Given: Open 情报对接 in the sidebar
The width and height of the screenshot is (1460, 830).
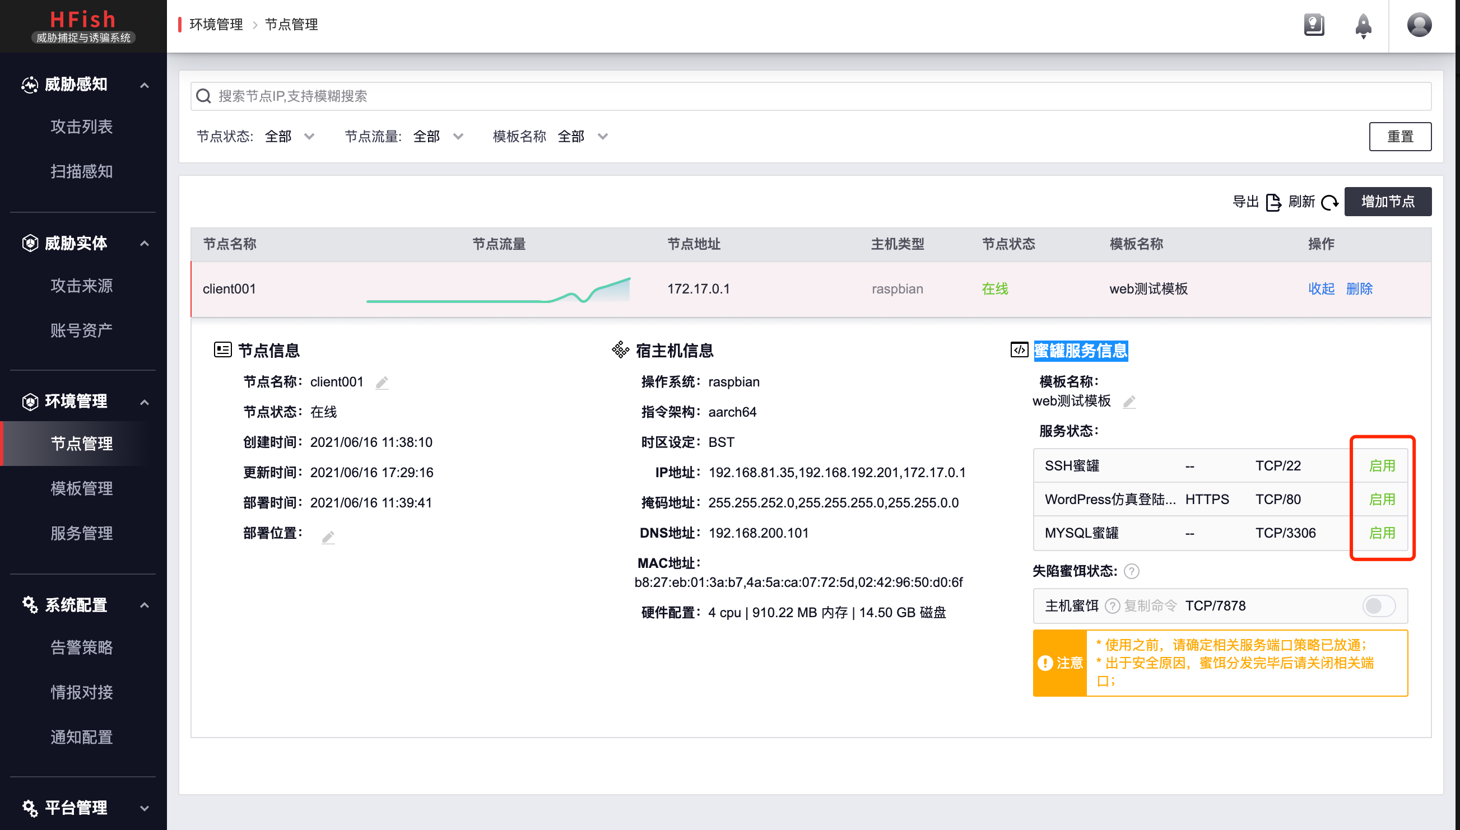Looking at the screenshot, I should 82,692.
